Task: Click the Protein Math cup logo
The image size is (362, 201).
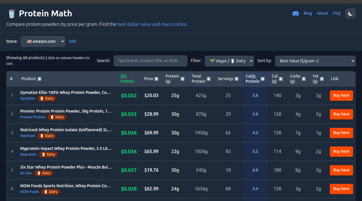Action: [11, 13]
